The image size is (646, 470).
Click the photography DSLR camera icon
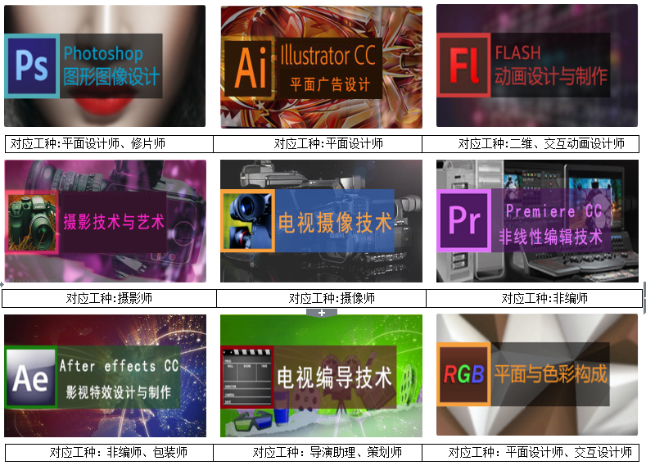32,222
